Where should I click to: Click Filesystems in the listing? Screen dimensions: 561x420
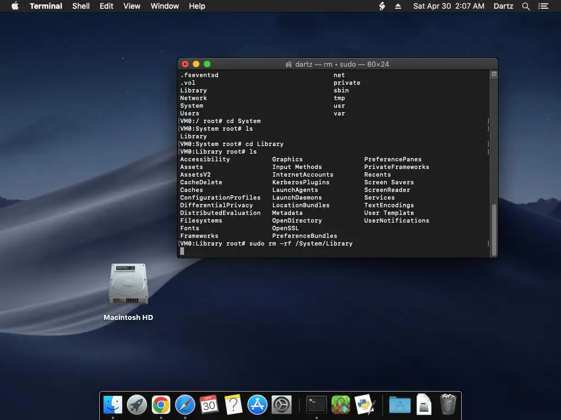coord(201,220)
